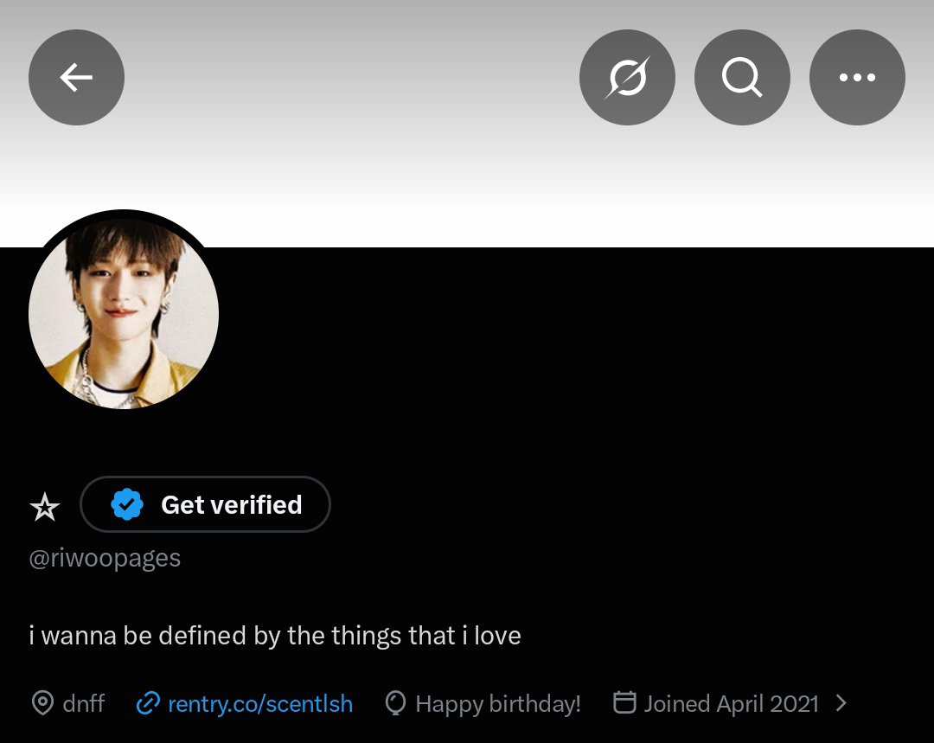Click the bio text about love
Image resolution: width=934 pixels, height=743 pixels.
[275, 636]
